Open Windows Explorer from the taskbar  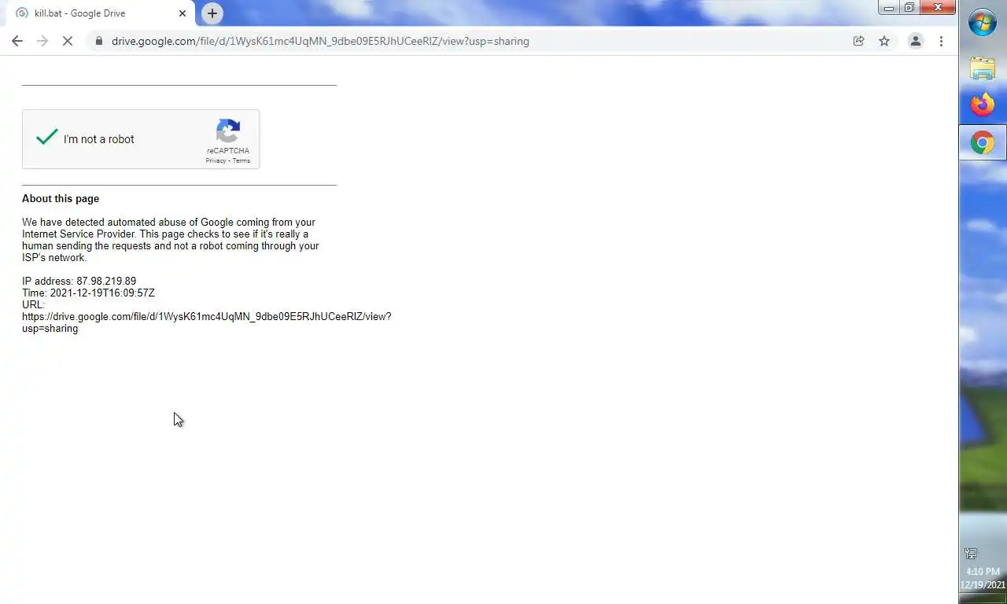tap(983, 68)
